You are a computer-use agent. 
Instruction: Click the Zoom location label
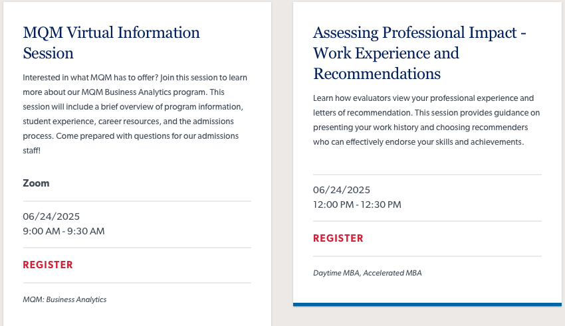tap(36, 183)
